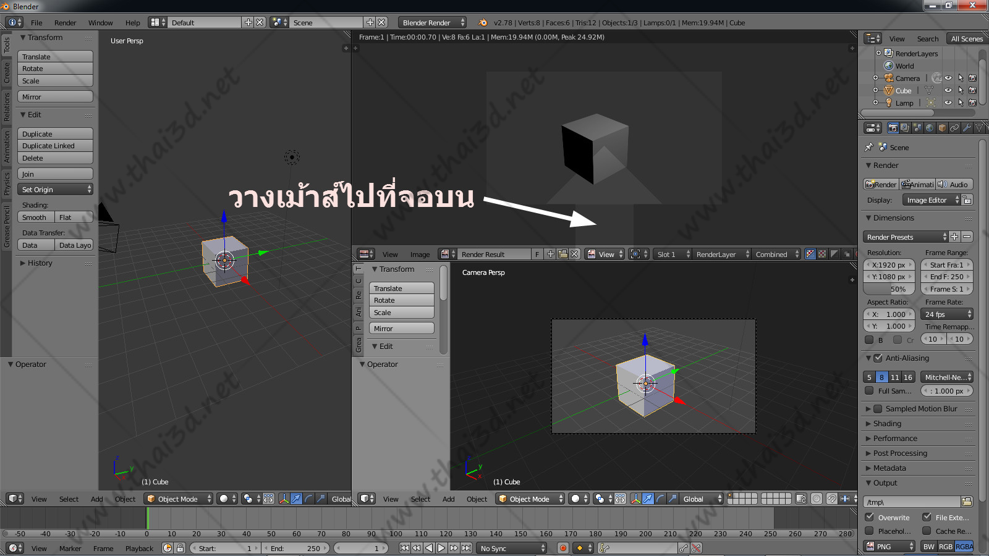Click the Modifiers wrench tab icon
This screenshot has height=556, width=989.
[967, 128]
